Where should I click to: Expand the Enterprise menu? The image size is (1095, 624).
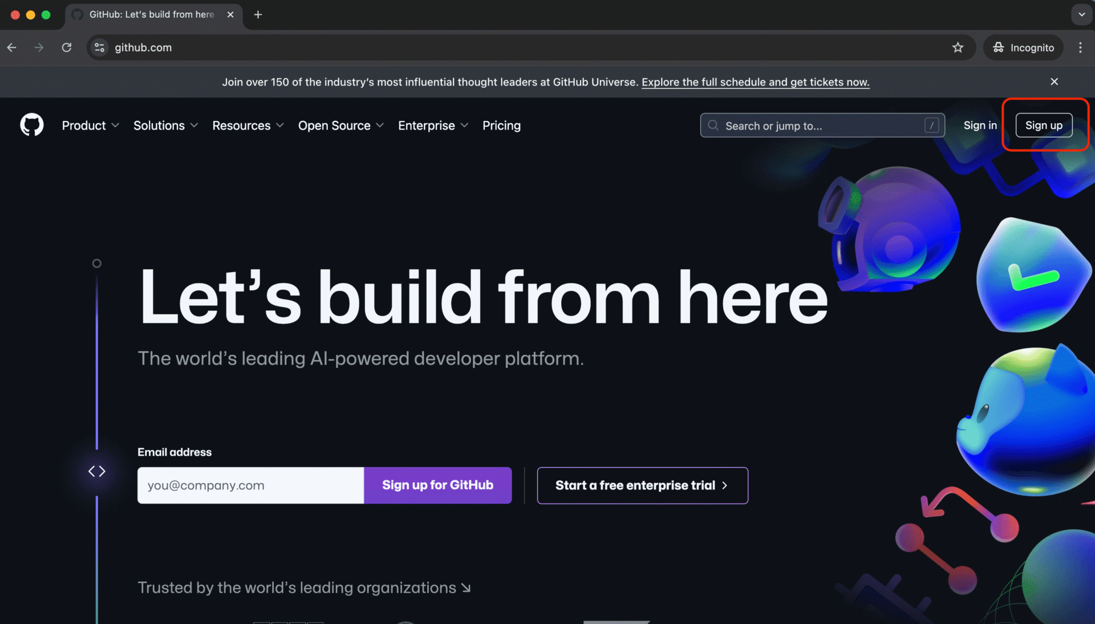tap(433, 125)
